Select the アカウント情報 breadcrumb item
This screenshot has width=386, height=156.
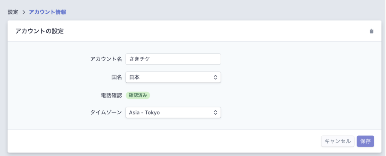[x=47, y=12]
